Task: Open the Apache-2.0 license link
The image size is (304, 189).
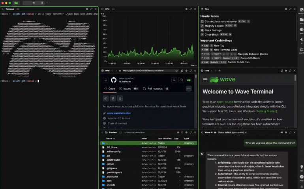Action: [119, 118]
